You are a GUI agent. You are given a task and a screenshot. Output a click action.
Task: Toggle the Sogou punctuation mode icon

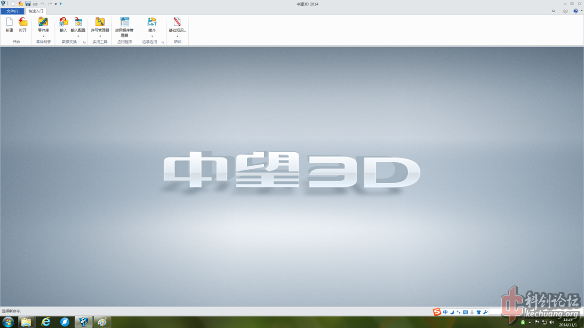point(458,312)
